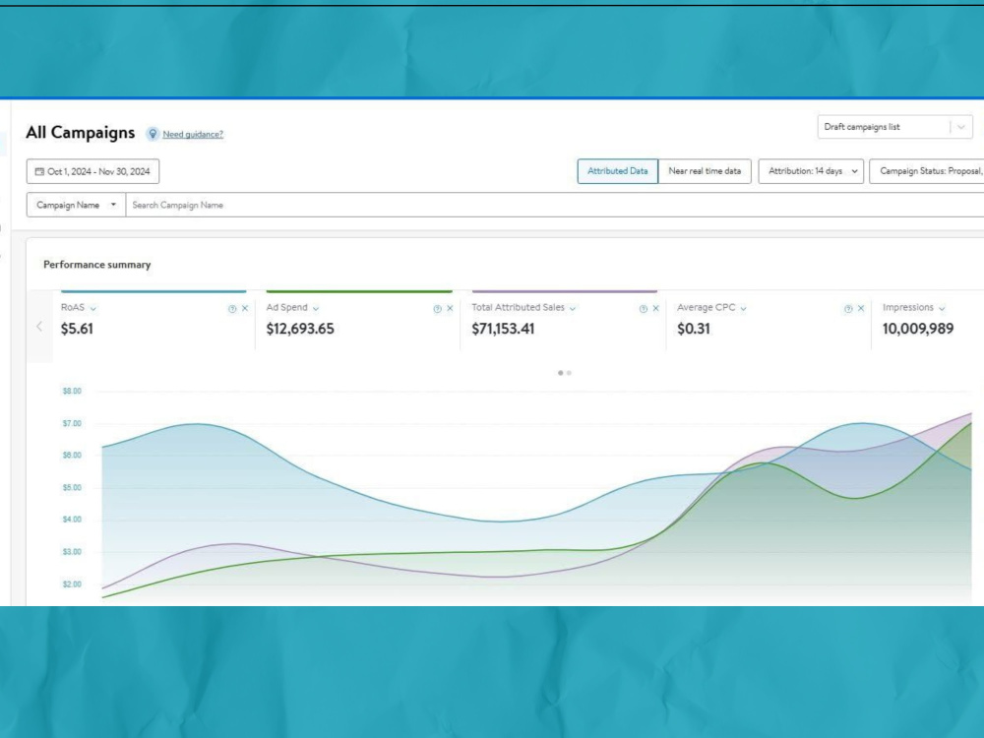Open Attribution: 14 days dropdown
This screenshot has width=984, height=738.
pyautogui.click(x=812, y=170)
